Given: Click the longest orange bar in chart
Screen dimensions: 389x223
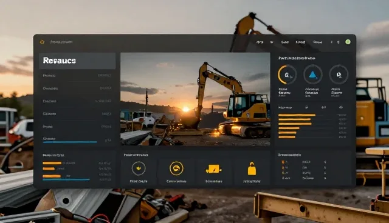Looking at the screenshot, I should [297, 115].
